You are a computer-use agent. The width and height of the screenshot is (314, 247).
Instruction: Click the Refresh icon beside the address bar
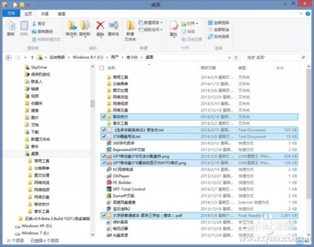[x=236, y=58]
